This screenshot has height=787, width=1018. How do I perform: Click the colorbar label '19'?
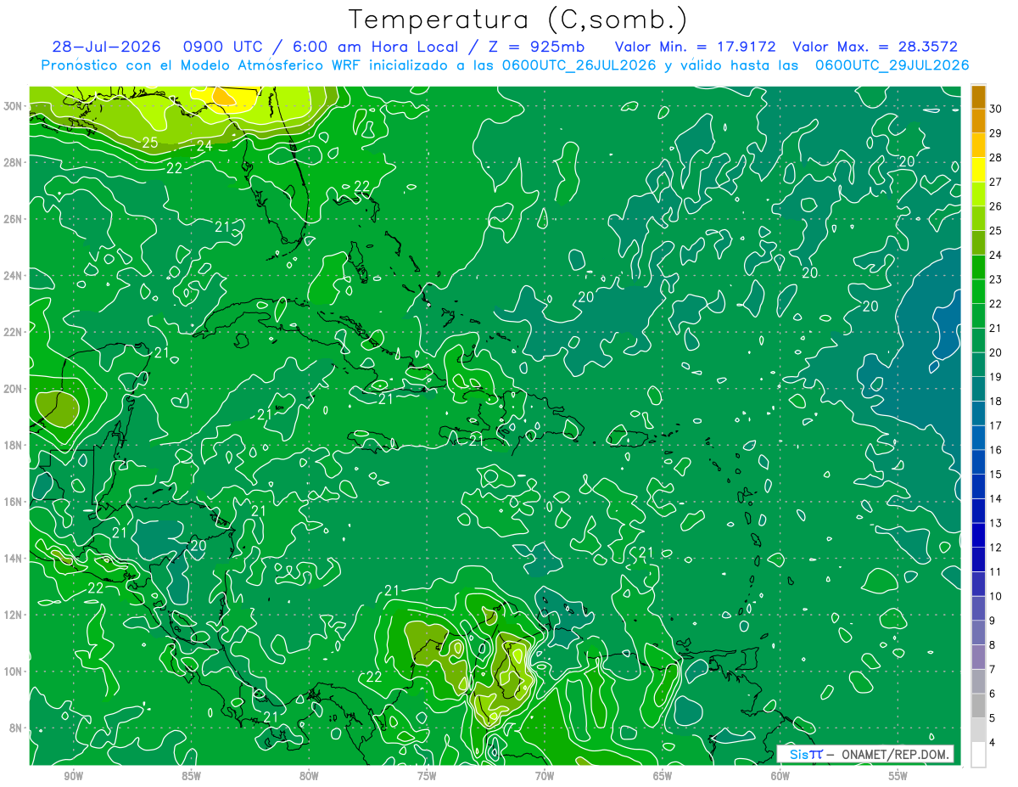pyautogui.click(x=996, y=377)
